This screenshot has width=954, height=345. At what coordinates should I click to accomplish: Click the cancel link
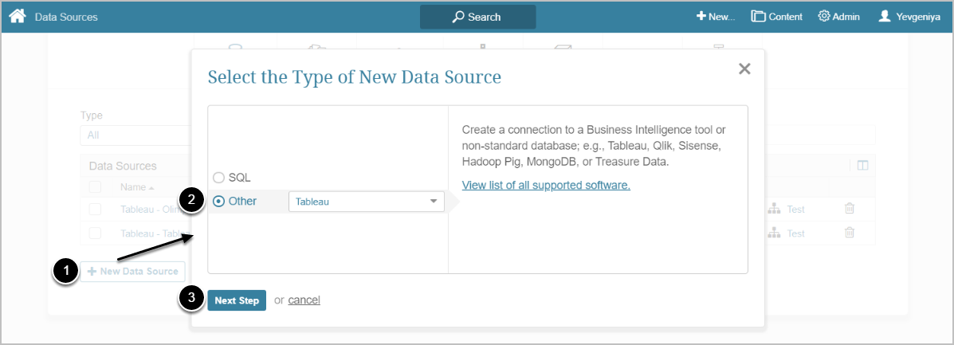click(304, 300)
